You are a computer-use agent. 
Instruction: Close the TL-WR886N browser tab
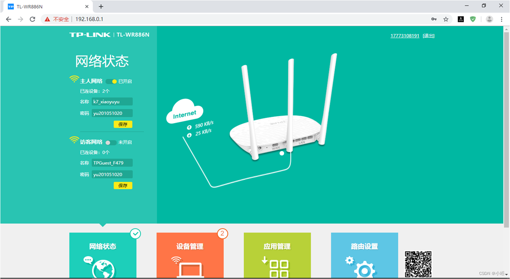pyautogui.click(x=87, y=6)
